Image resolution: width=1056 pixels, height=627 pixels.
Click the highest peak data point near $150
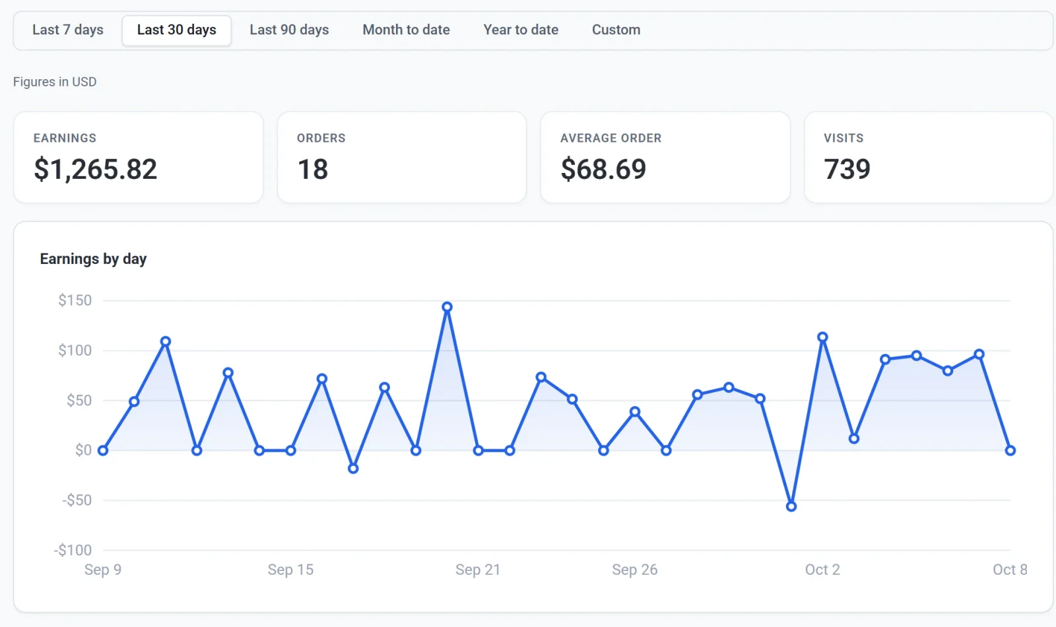click(447, 307)
